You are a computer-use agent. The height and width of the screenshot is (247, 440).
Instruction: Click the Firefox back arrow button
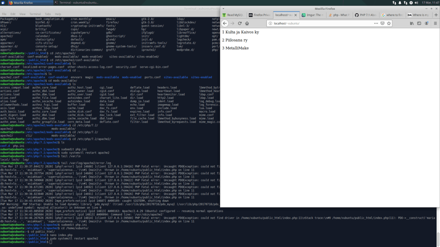[x=225, y=23]
